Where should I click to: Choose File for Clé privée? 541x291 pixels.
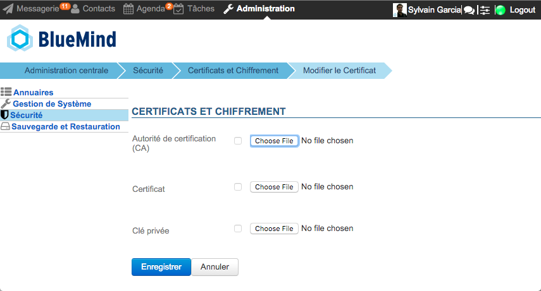(x=274, y=229)
